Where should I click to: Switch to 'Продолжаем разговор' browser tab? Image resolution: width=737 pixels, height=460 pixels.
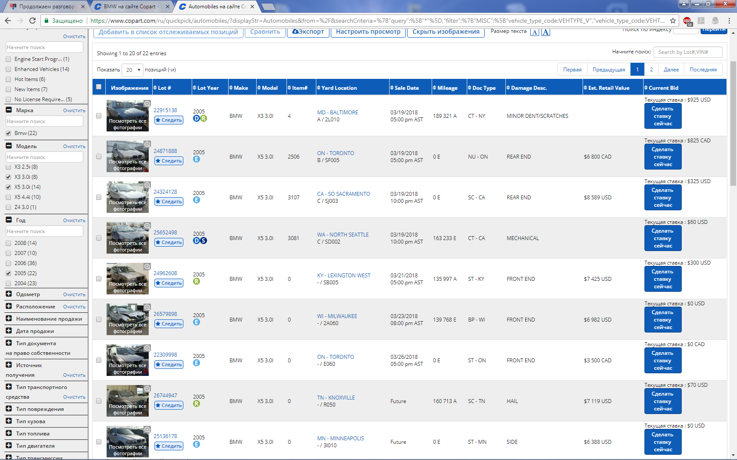pos(46,7)
